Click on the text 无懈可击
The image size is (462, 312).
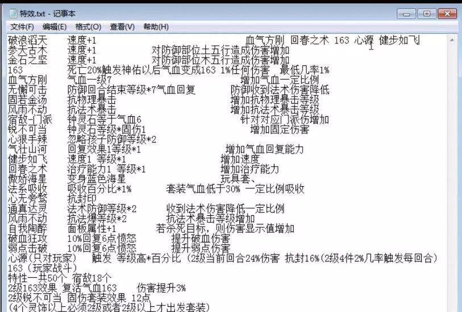(x=27, y=90)
